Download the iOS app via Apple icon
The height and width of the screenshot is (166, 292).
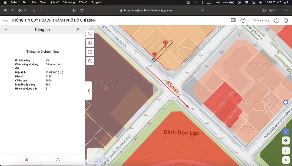(x=276, y=20)
